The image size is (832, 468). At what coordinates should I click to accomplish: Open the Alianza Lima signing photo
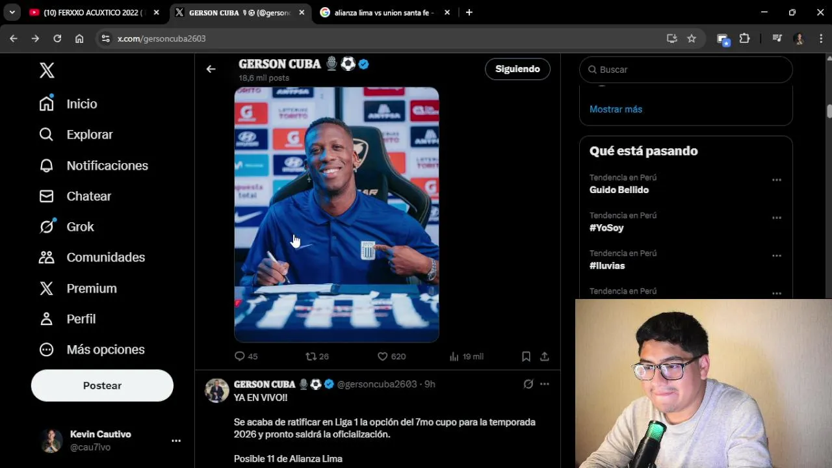(x=337, y=214)
